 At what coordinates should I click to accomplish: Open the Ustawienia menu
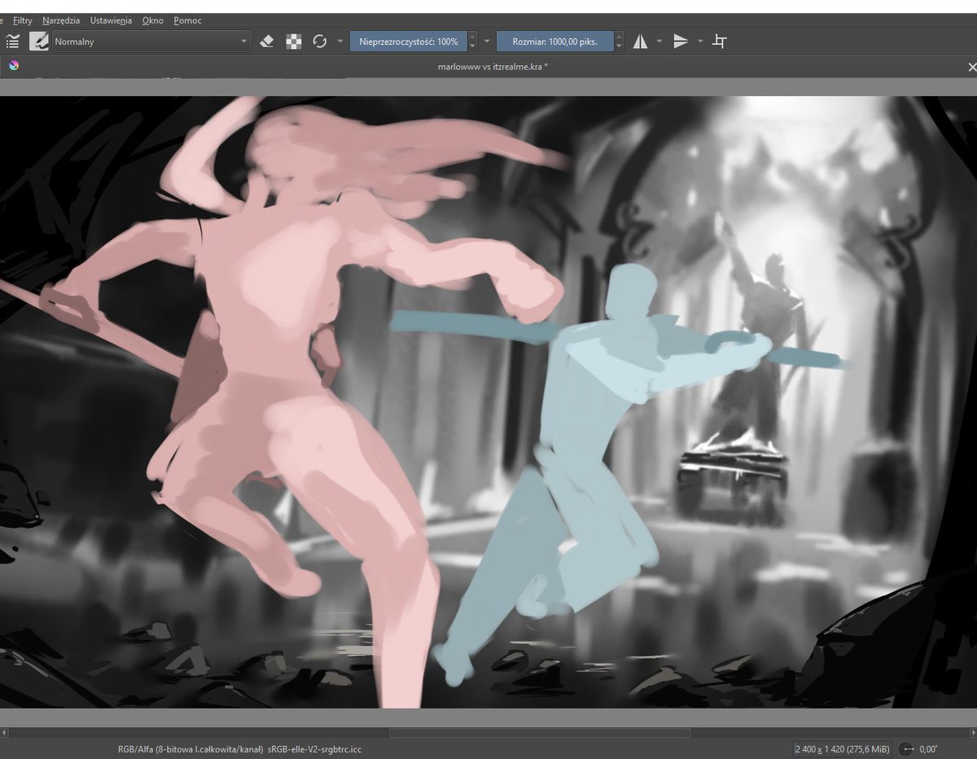point(112,20)
